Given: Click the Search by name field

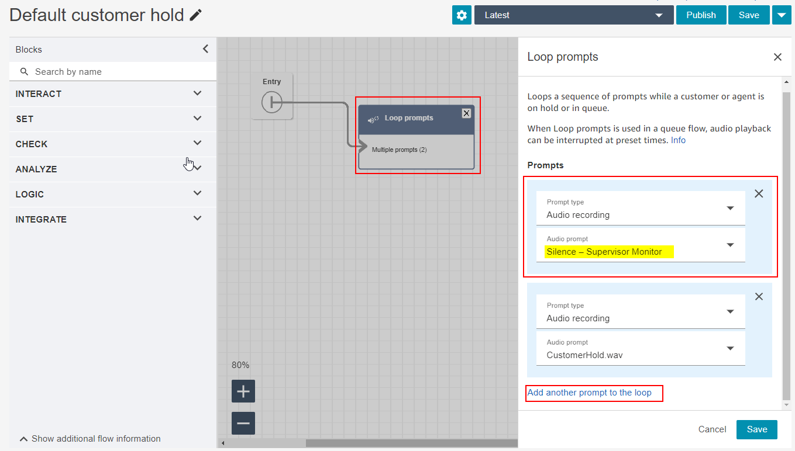Looking at the screenshot, I should click(113, 71).
